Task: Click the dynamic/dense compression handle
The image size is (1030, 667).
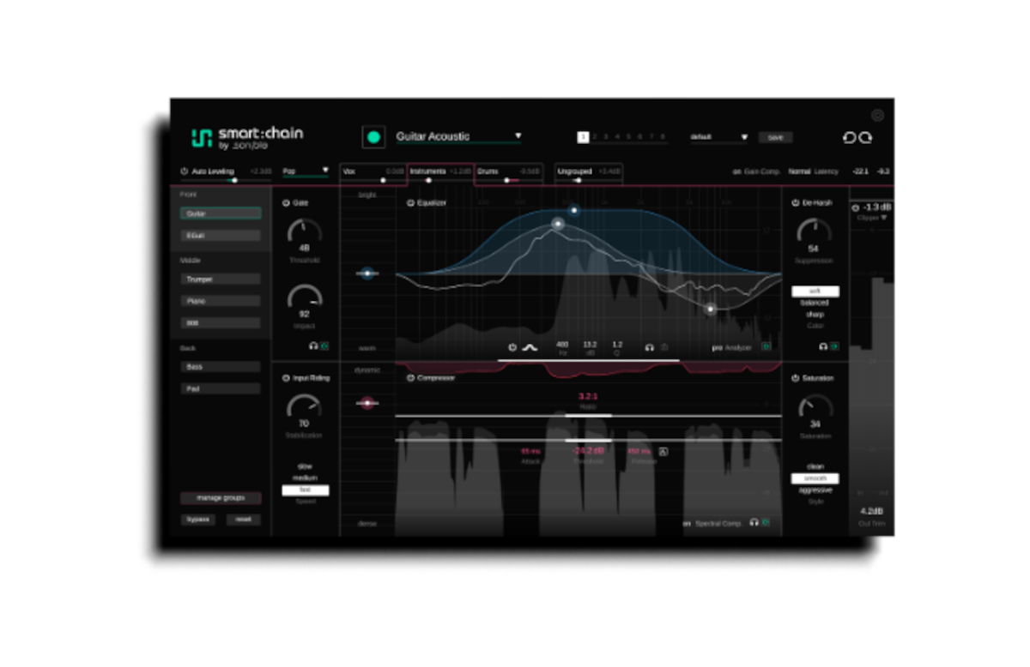Action: [x=367, y=402]
